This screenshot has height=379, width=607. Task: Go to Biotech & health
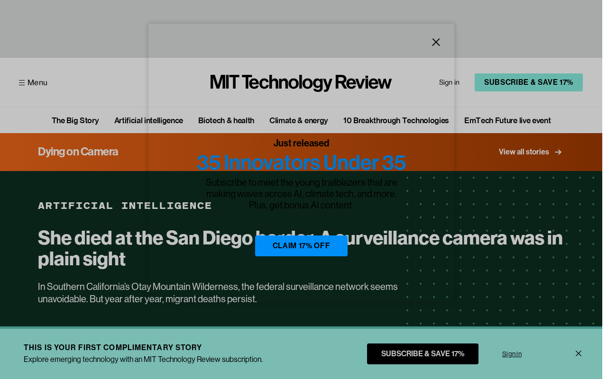pyautogui.click(x=226, y=120)
